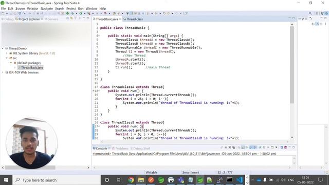Click the Console view's Clear Console icon

point(239,147)
